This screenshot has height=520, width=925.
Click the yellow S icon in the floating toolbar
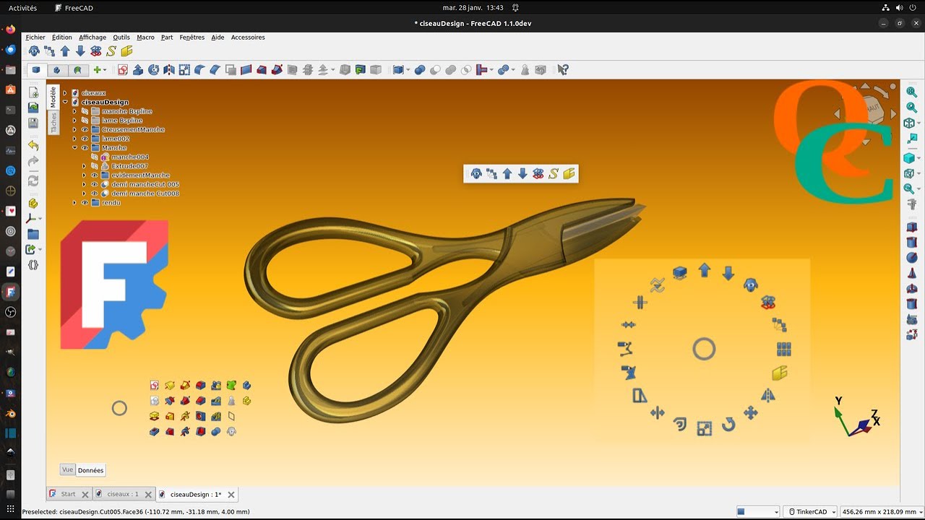pos(554,173)
